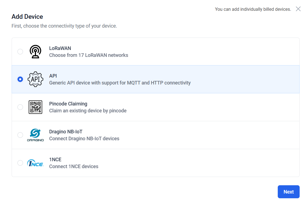Screen dimensions: 306x201
Task: Select the Pincode Claiming radio button
Action: click(20, 107)
